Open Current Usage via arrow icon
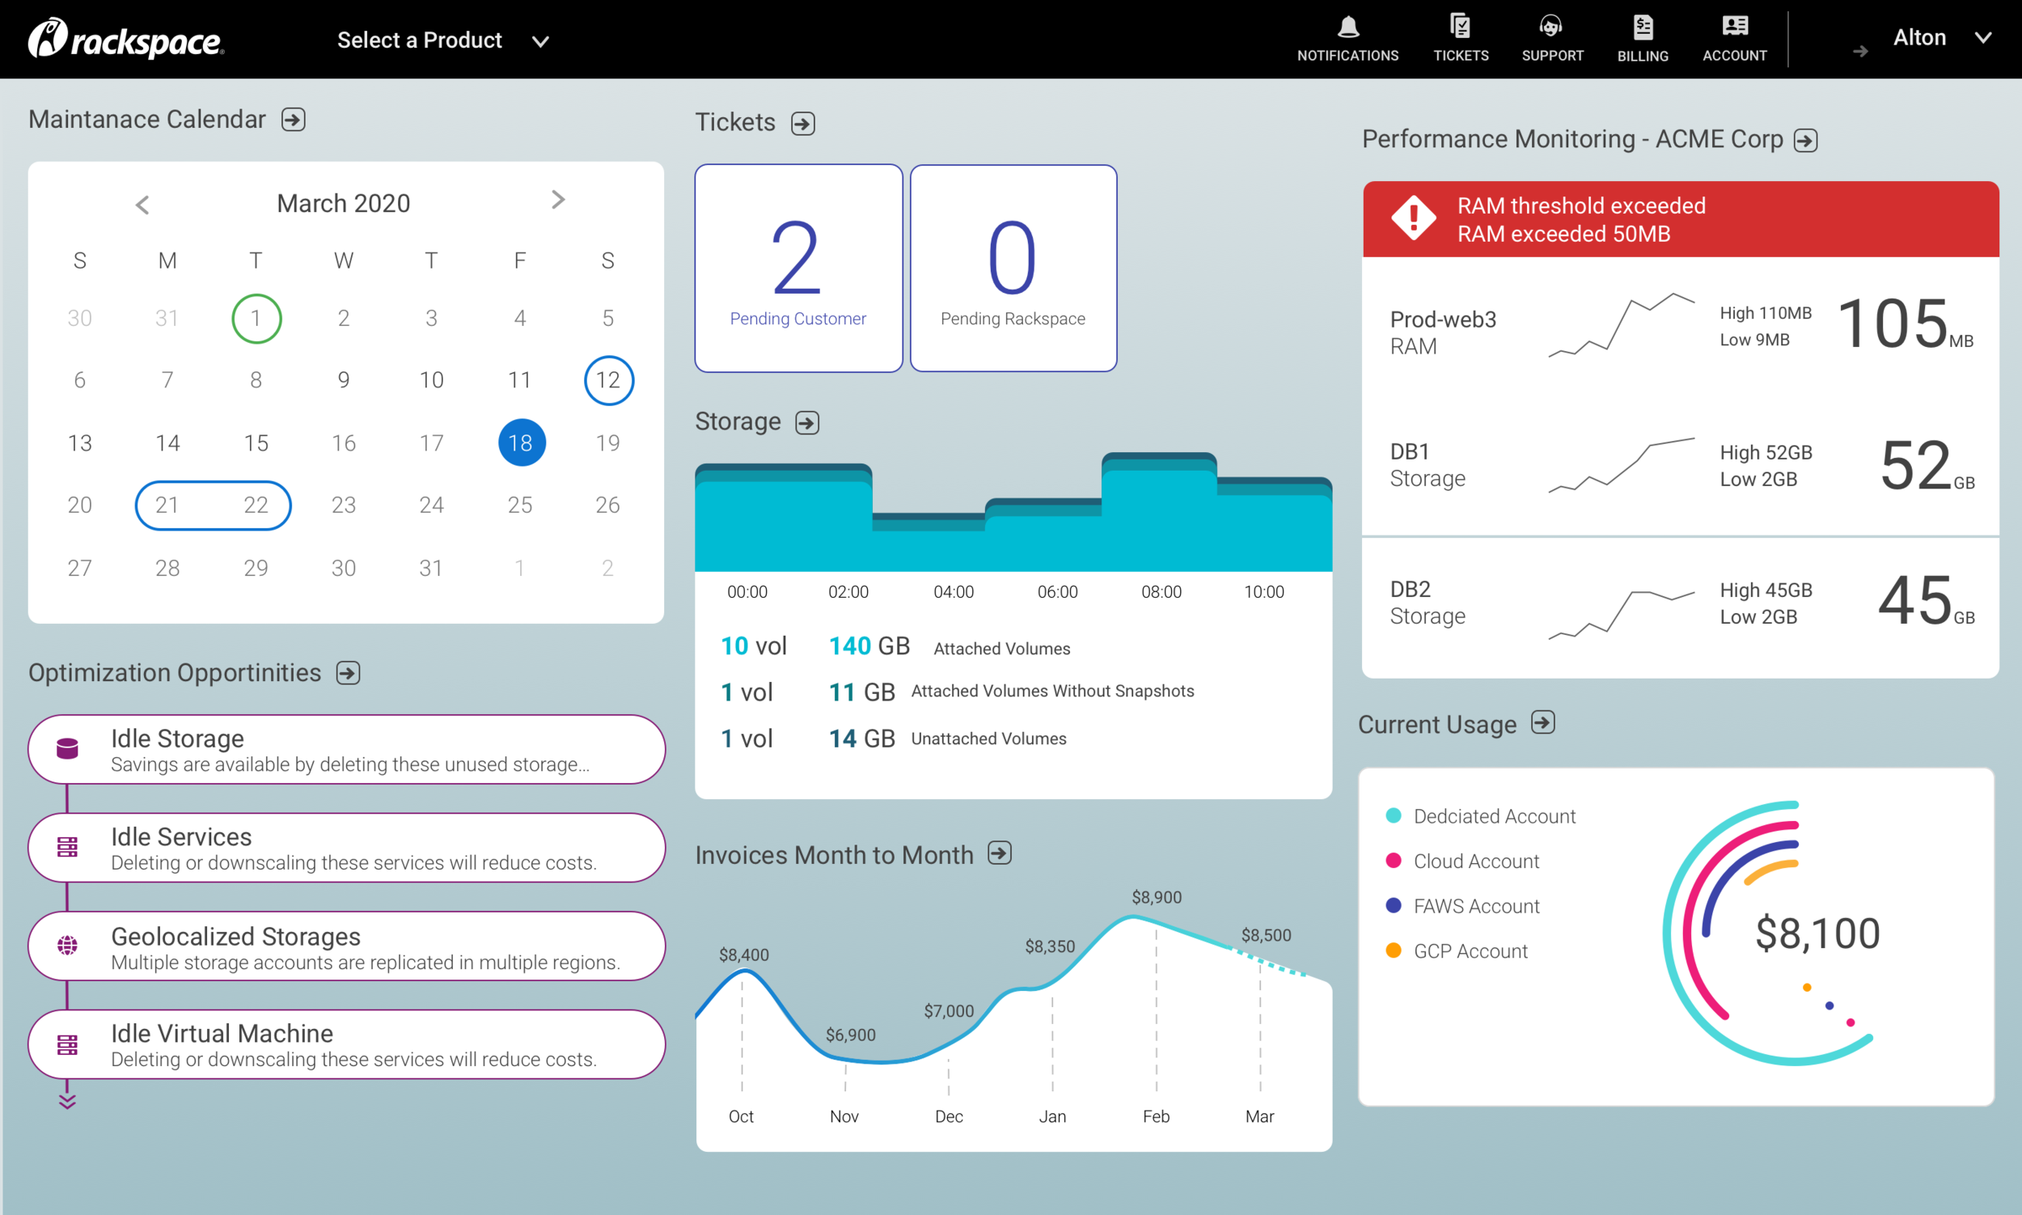Image resolution: width=2022 pixels, height=1215 pixels. (x=1542, y=723)
